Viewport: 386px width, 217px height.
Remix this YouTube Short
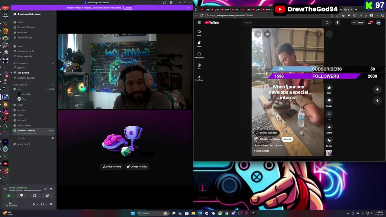point(329,140)
